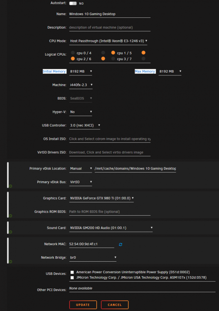Open Primary vDisk Location Manual dropdown
This screenshot has width=219, height=311.
tap(81, 169)
